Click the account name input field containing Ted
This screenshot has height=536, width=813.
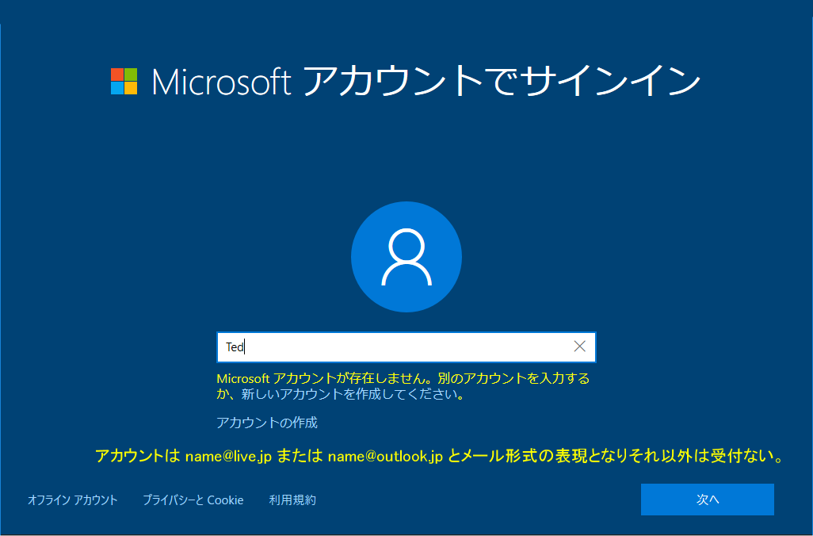[406, 346]
